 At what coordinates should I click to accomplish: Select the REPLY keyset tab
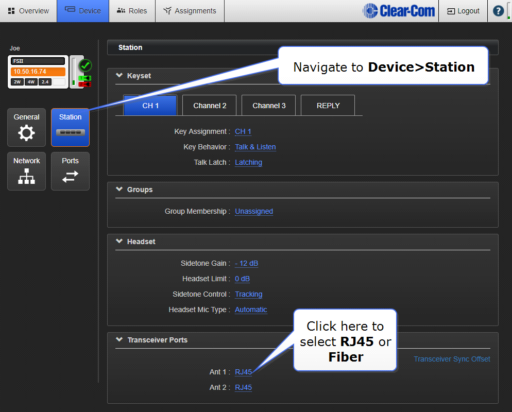coord(328,106)
